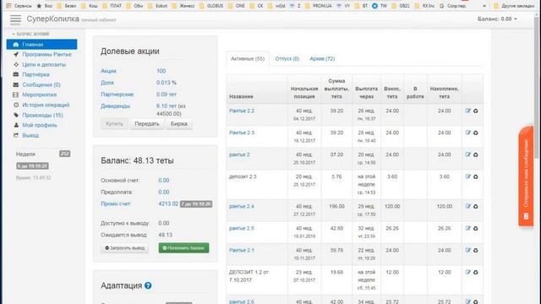Click the Запросить вывод button
This screenshot has width=541, height=304.
(124, 247)
